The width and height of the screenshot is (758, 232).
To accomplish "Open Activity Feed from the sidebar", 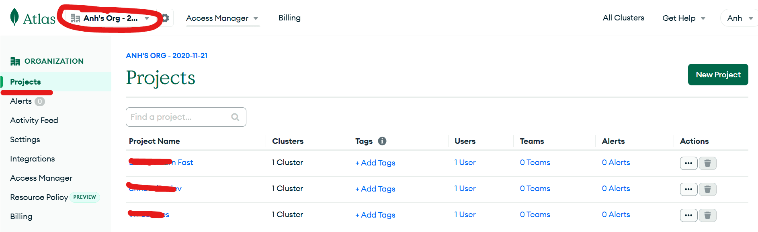I will click(x=34, y=120).
